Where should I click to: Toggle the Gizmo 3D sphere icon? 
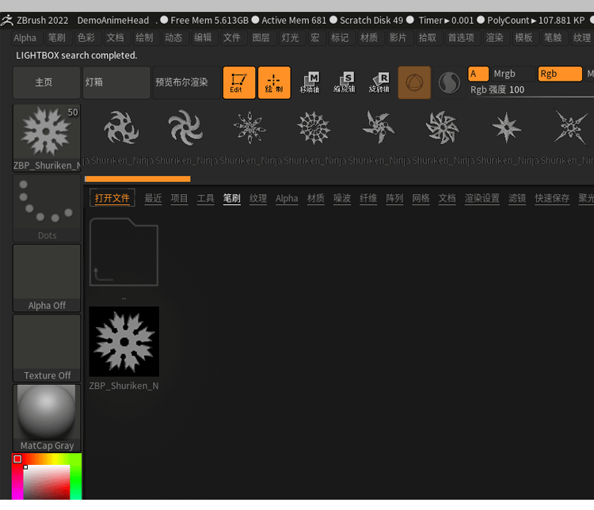414,82
